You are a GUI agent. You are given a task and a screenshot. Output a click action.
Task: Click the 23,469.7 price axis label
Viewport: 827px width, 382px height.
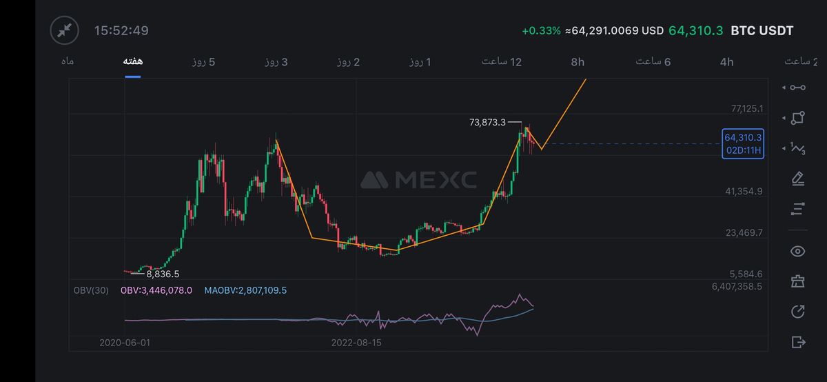(x=744, y=232)
